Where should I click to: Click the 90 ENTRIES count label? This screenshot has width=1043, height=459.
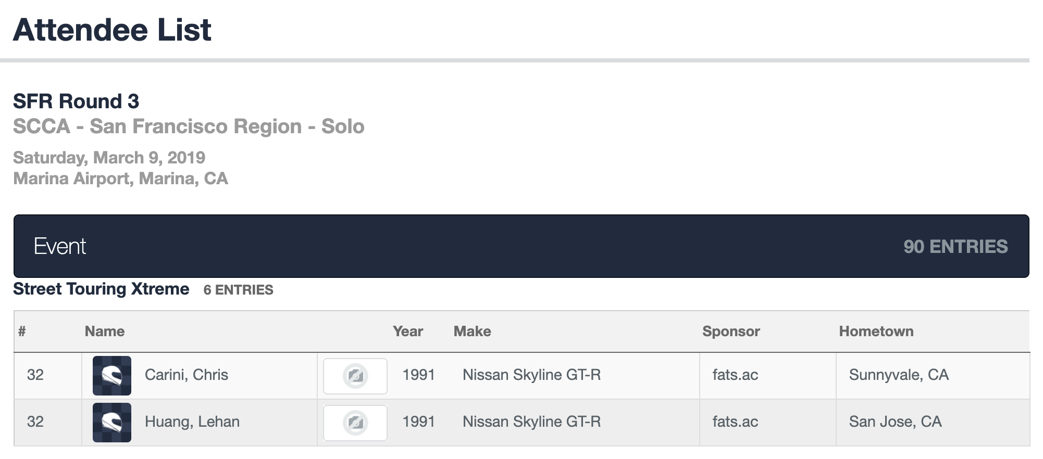point(955,247)
